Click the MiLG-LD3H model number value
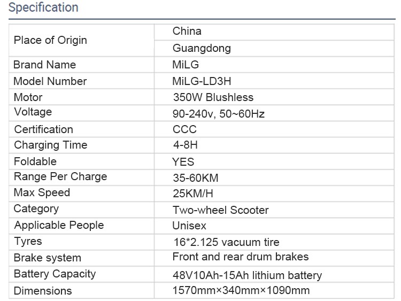401x301 pixels. [x=202, y=81]
